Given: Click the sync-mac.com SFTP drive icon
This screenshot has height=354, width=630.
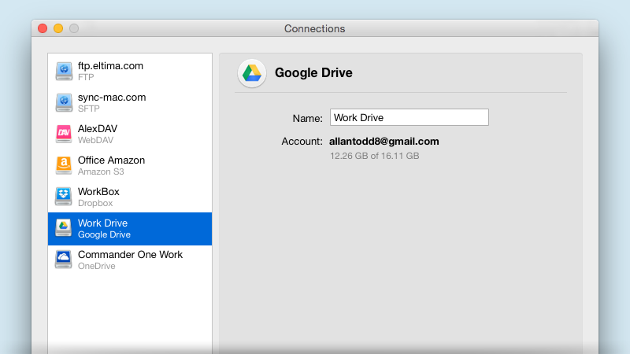Looking at the screenshot, I should 64,102.
